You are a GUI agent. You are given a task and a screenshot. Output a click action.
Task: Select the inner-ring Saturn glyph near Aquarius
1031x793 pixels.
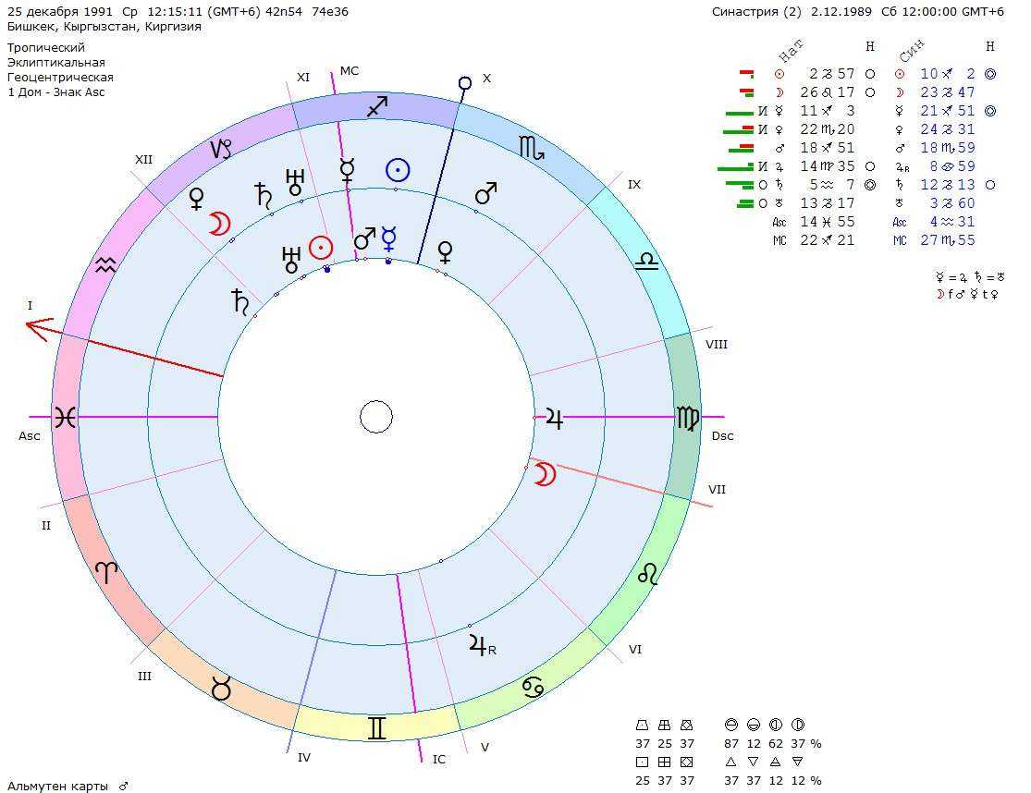[x=240, y=302]
